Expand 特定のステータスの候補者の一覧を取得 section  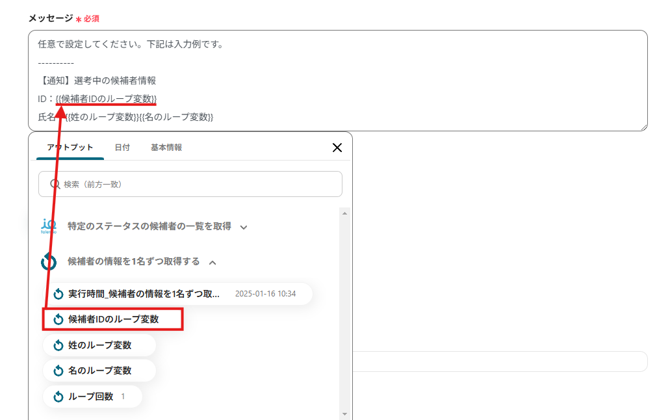tap(244, 227)
